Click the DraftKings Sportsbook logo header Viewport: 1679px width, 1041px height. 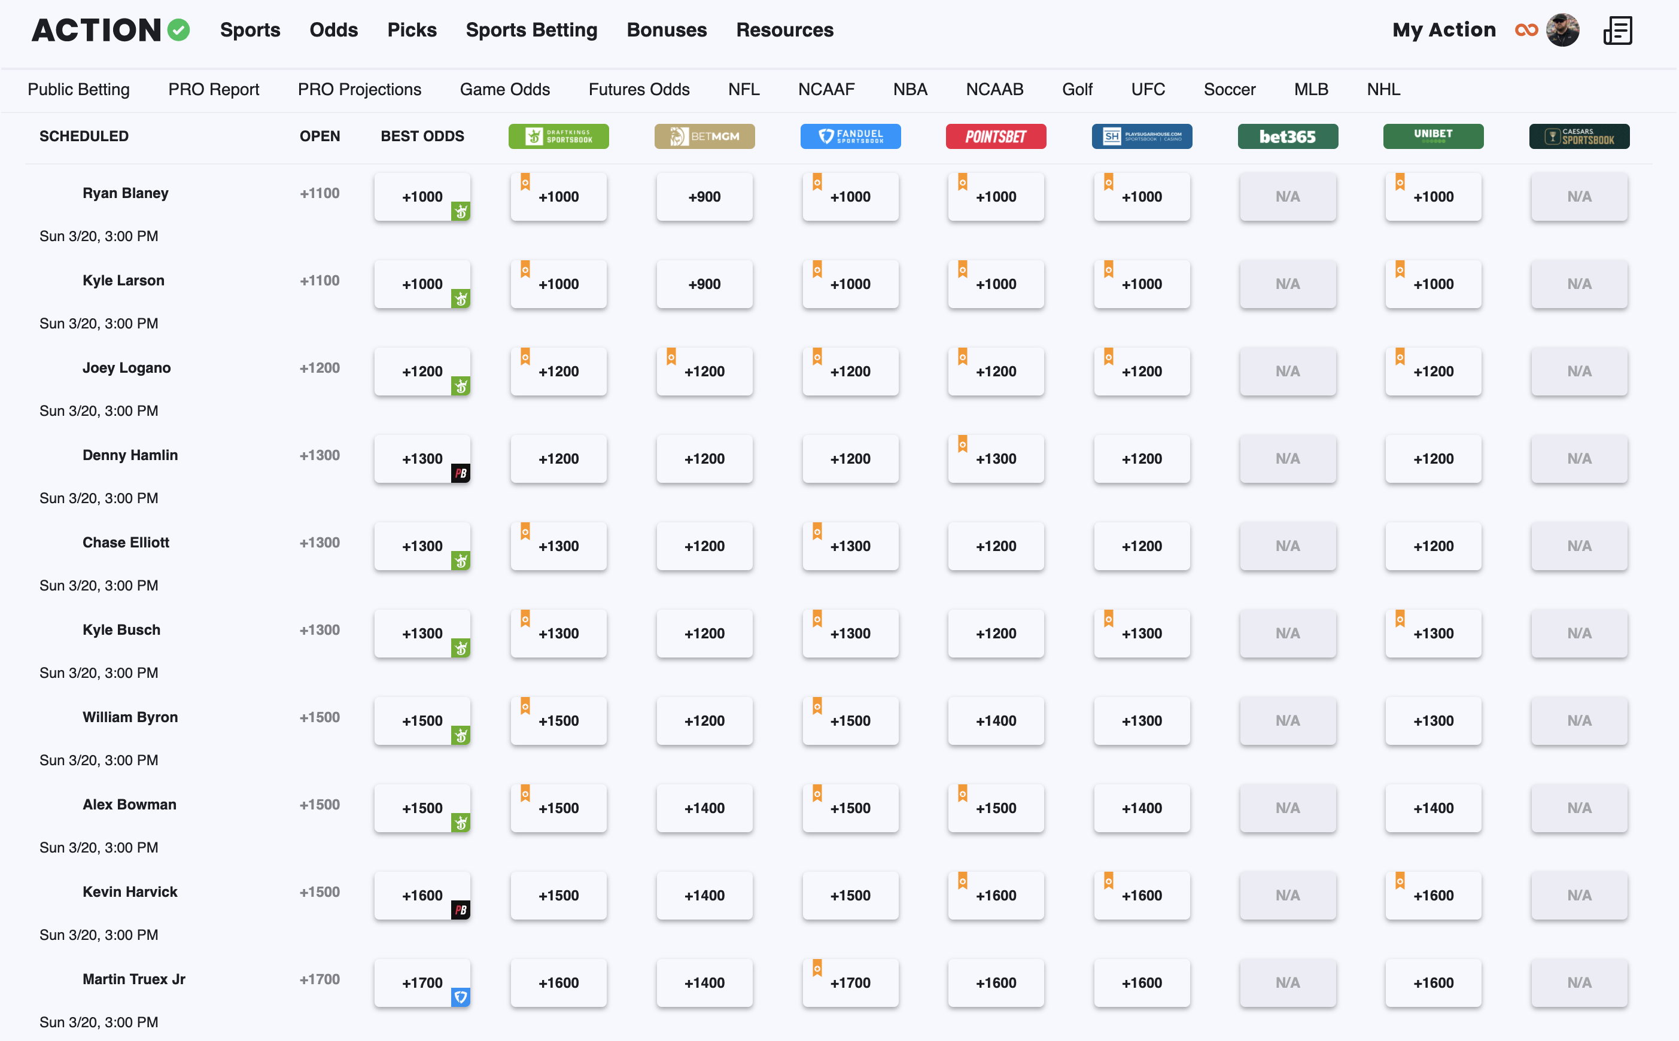pos(558,136)
